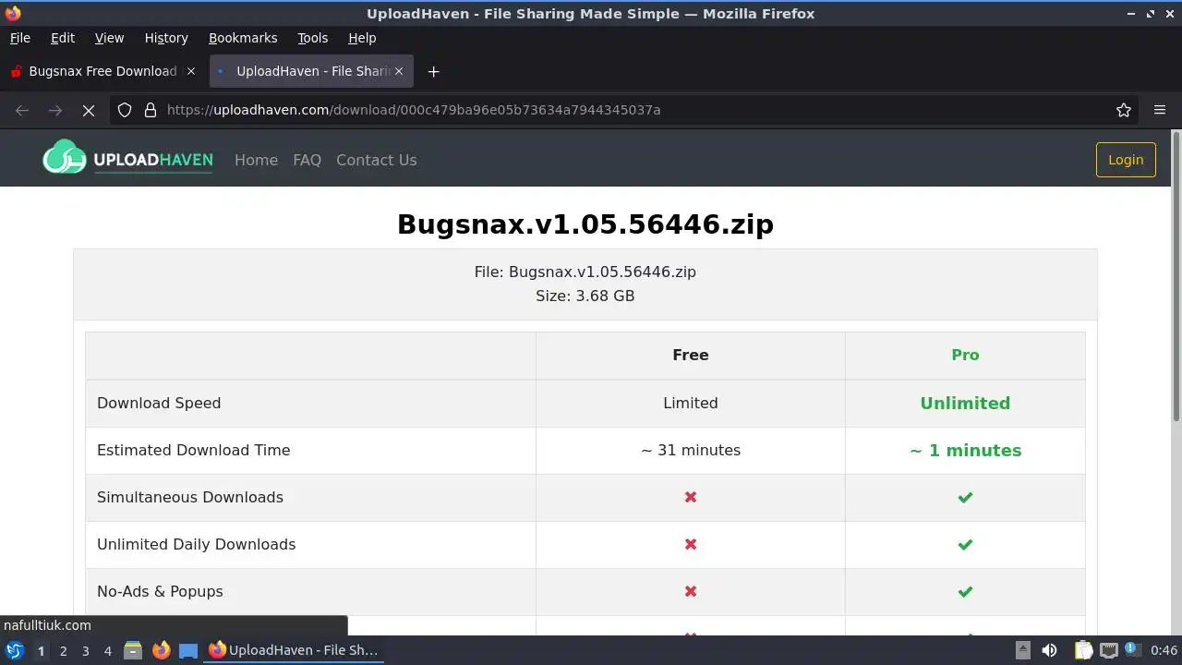
Task: Click the 'No-Ads & Popups' row label
Action: pyautogui.click(x=160, y=591)
